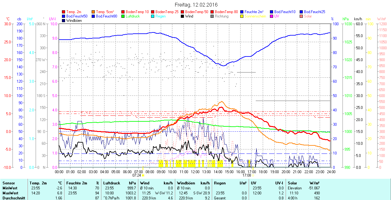391x200 pixels.
Task: Click the black Wind legend swatch
Action: [x=182, y=16]
